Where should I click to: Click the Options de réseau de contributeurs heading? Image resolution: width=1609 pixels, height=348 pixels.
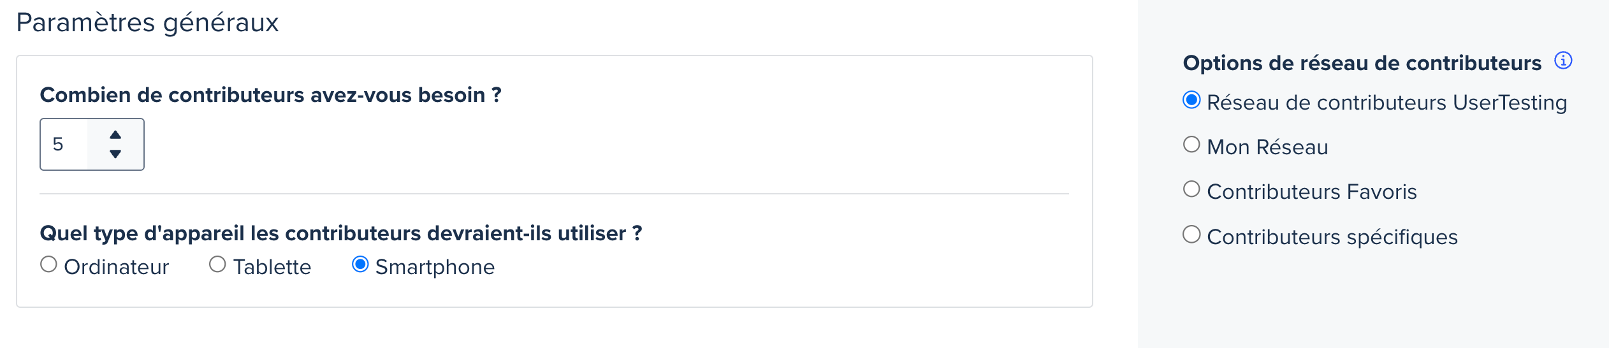[x=1362, y=63]
